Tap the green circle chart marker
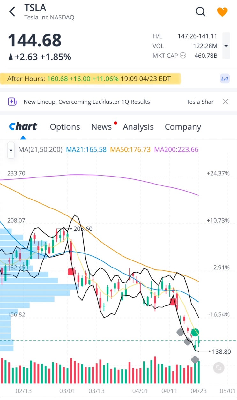The width and height of the screenshot is (237, 400). pyautogui.click(x=195, y=332)
